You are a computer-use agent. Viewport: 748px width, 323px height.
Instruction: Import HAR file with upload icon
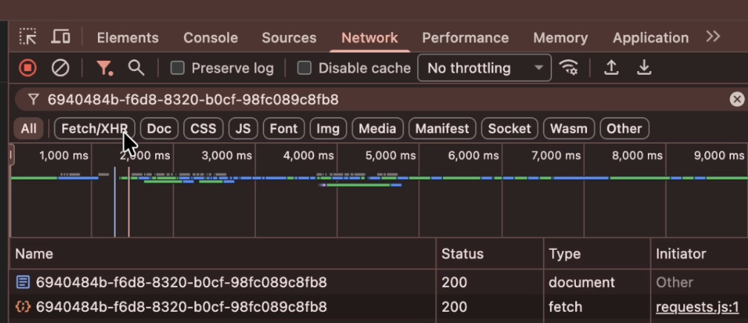pyautogui.click(x=611, y=68)
